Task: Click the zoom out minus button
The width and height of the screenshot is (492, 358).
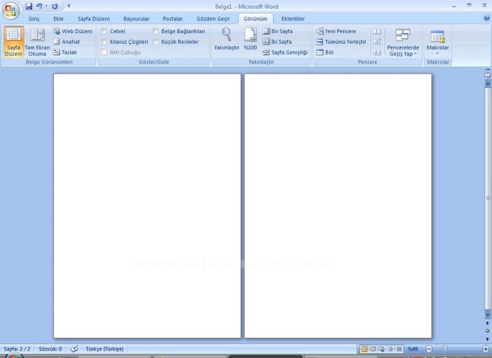Action: point(429,349)
